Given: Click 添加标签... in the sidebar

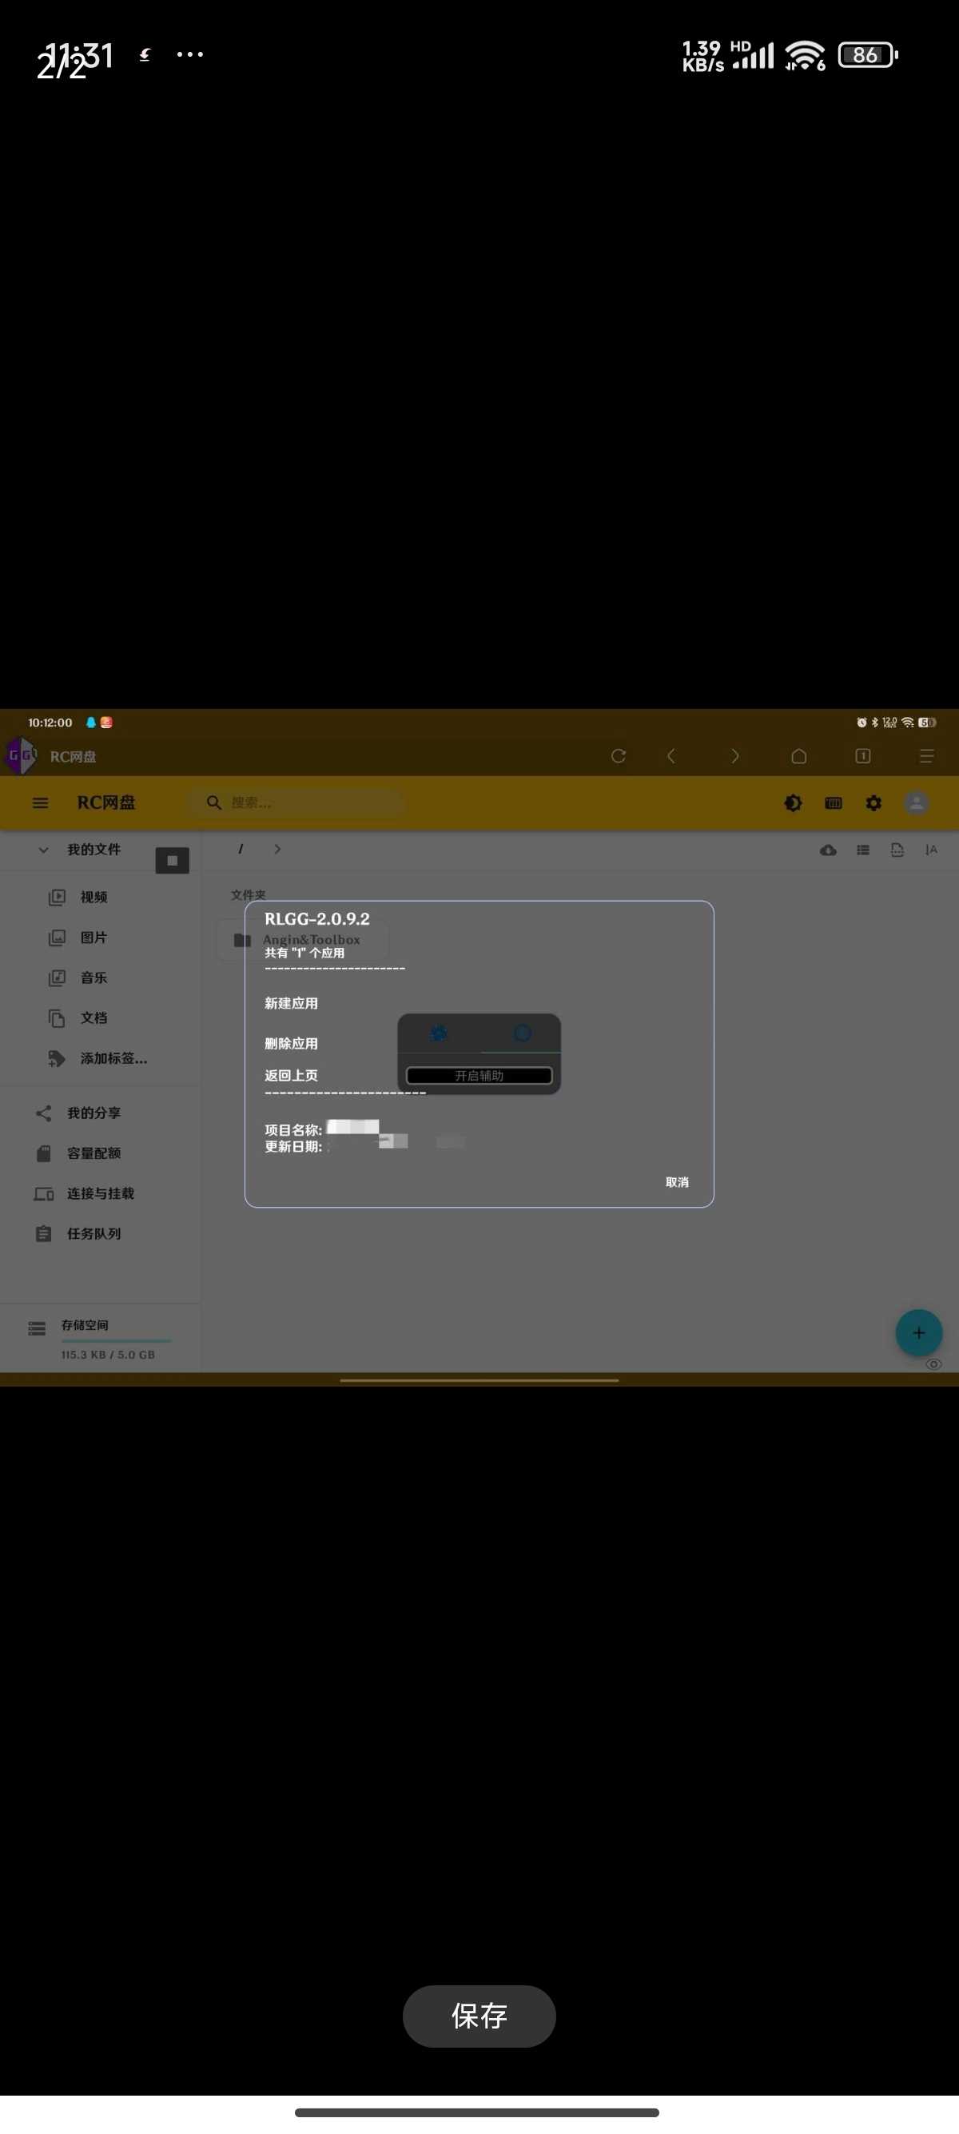Looking at the screenshot, I should 113,1059.
